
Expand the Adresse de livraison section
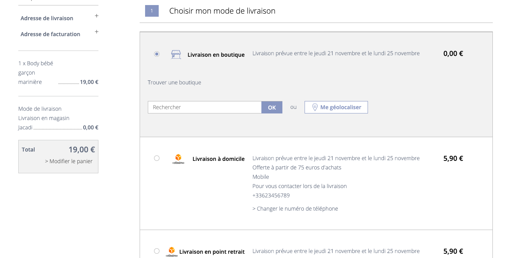pos(47,18)
